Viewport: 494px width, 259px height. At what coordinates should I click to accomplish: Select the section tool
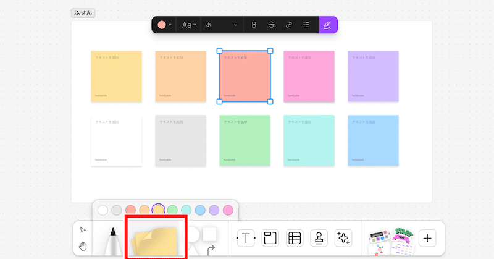pos(270,238)
